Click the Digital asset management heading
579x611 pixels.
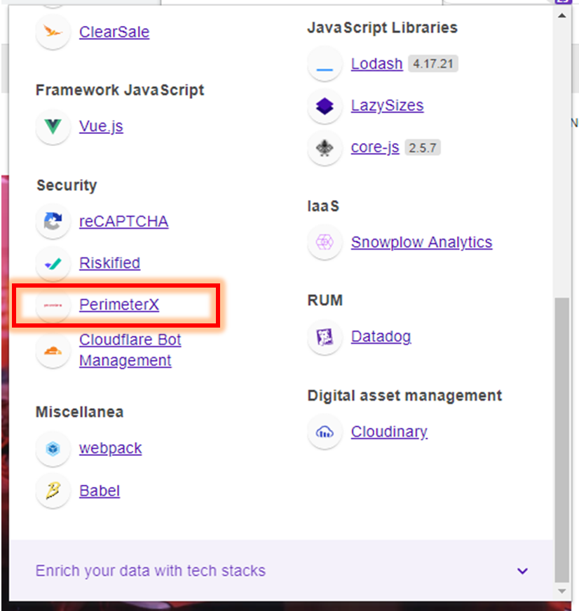point(404,396)
